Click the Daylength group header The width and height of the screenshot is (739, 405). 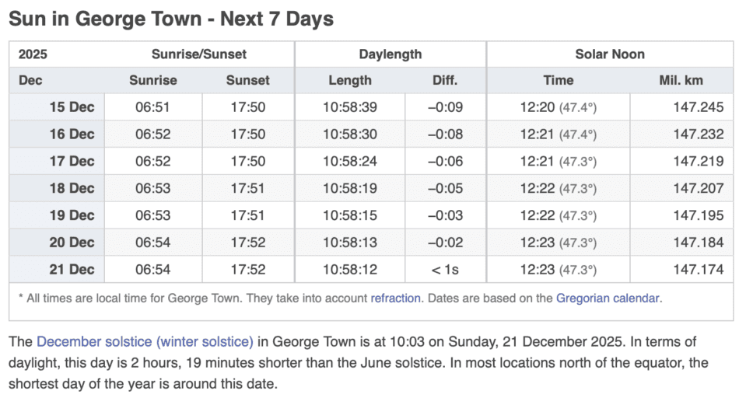pos(391,54)
